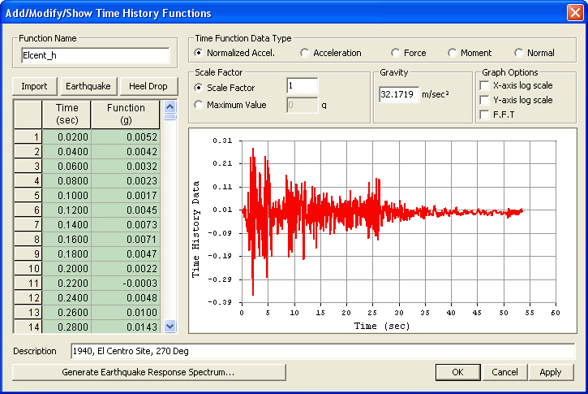
Task: Click the Function Name input field
Action: pyautogui.click(x=95, y=55)
